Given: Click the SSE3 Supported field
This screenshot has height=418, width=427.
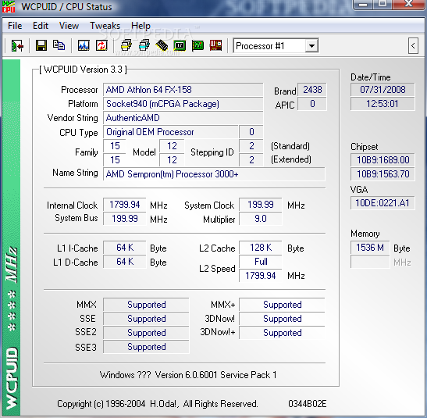Looking at the screenshot, I should tap(146, 347).
